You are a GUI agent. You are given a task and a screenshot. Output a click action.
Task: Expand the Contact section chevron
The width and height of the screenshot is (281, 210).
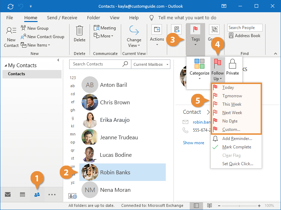(x=208, y=112)
